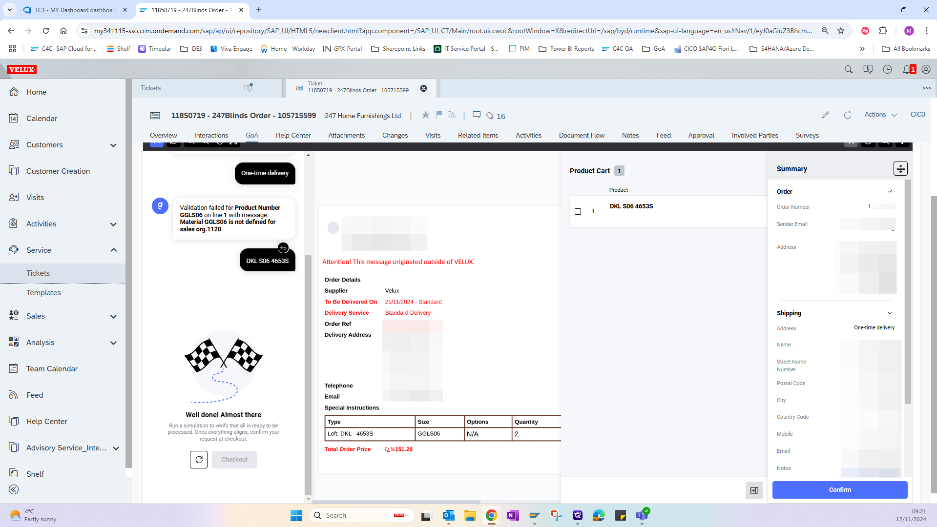The width and height of the screenshot is (937, 527).
Task: Collapse the Shipping section in Summary
Action: click(890, 313)
